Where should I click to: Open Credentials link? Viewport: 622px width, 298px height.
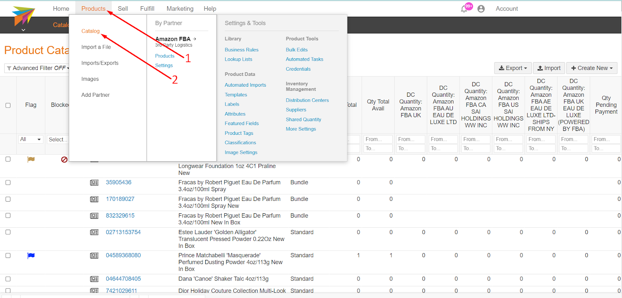[298, 69]
